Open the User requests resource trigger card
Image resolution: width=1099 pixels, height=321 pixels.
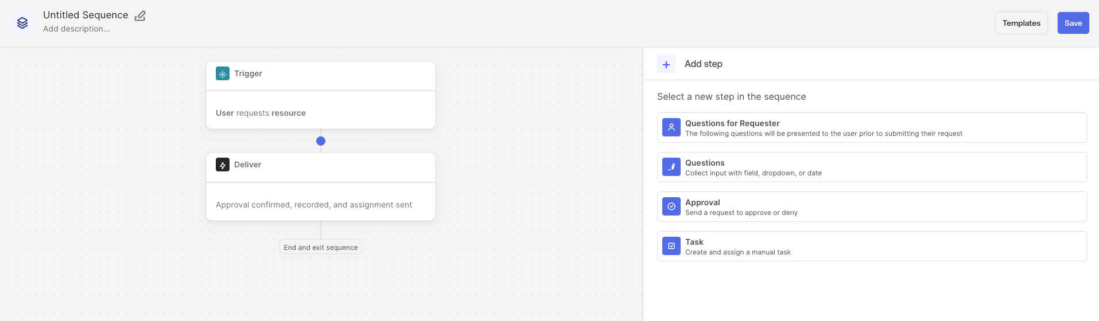click(320, 113)
